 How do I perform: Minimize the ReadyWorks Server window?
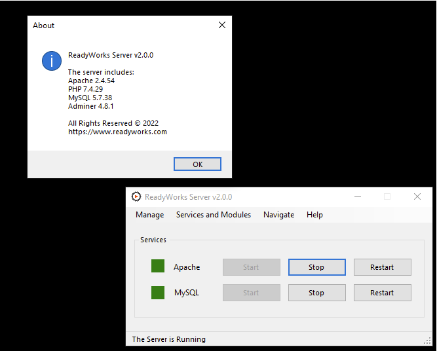pos(357,196)
